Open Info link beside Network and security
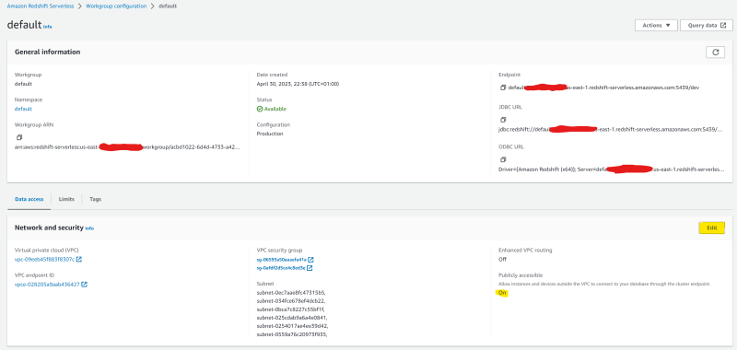Viewport: 737px width, 350px height. [89, 228]
